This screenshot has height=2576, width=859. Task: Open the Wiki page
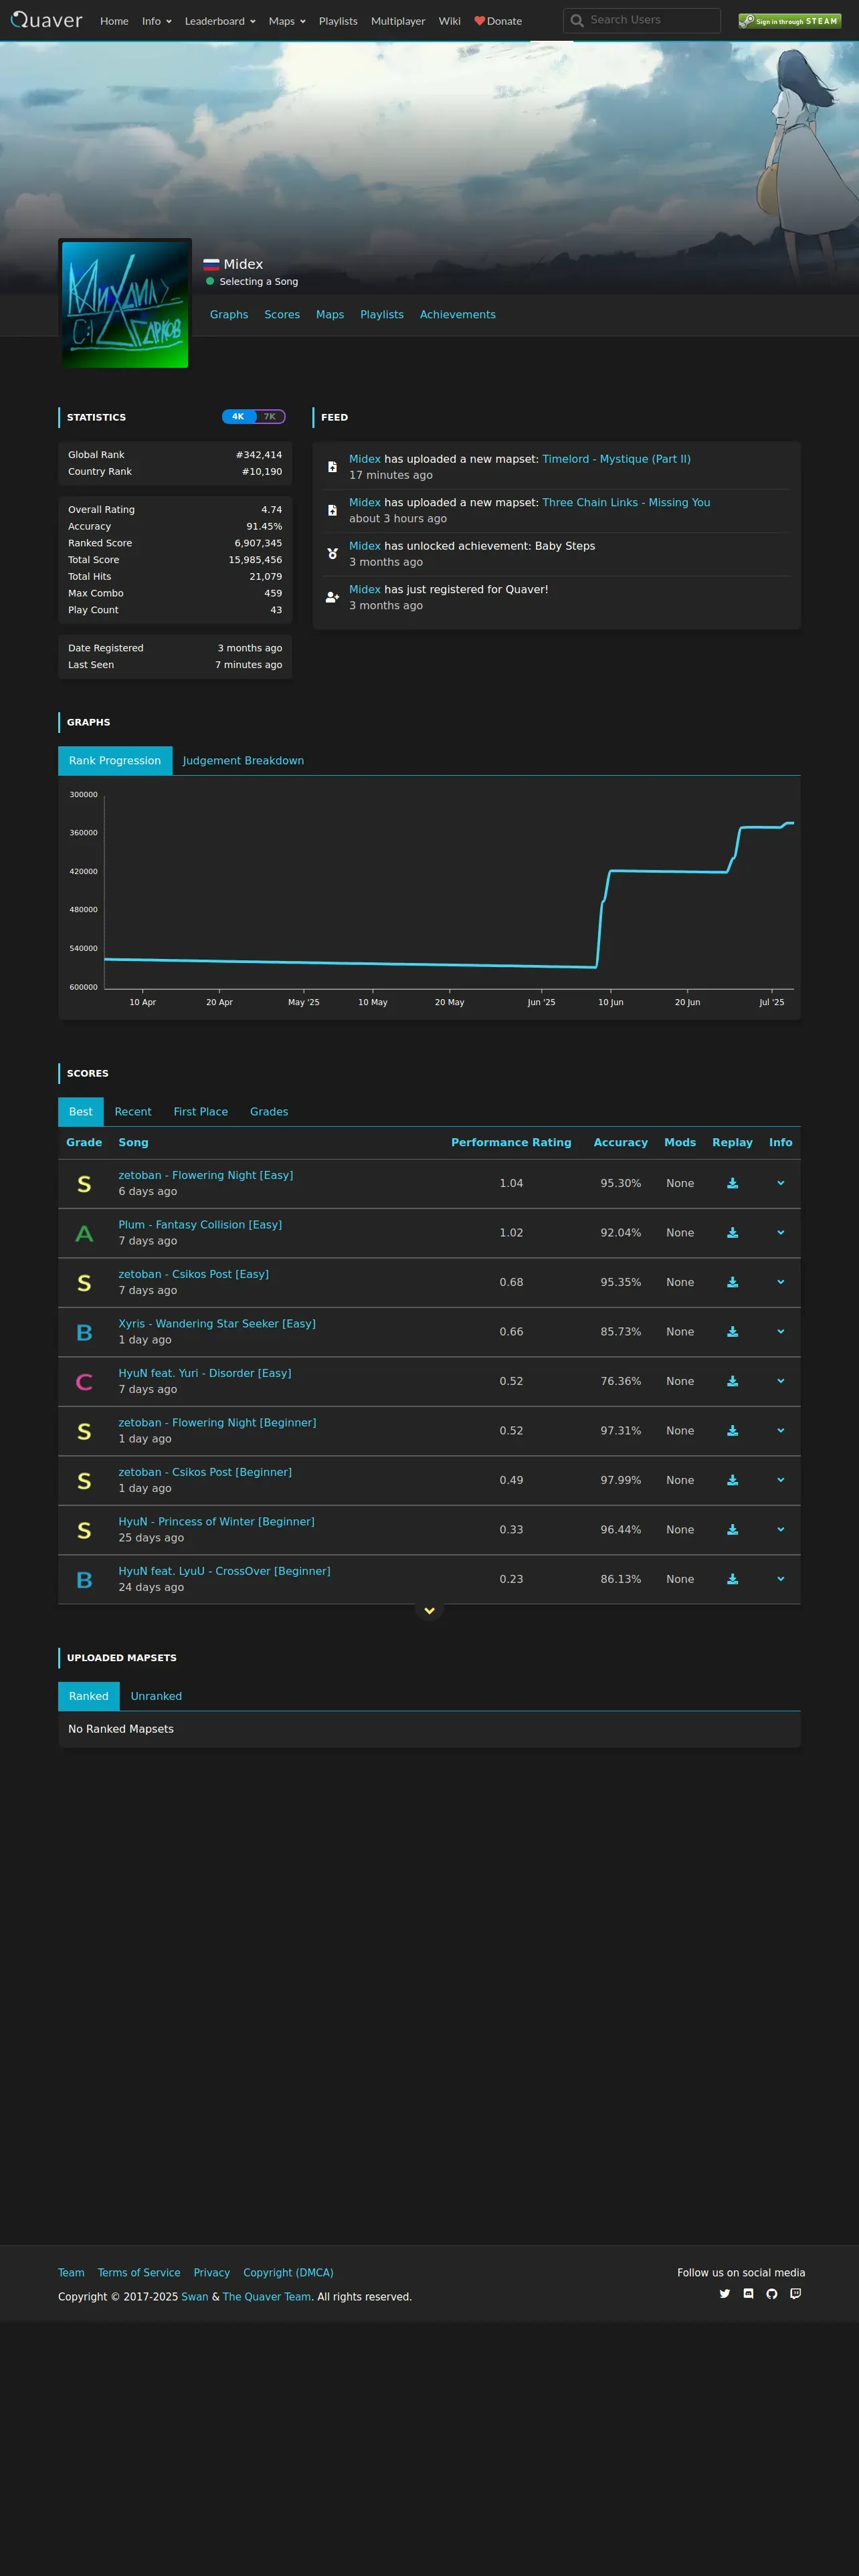click(x=450, y=21)
